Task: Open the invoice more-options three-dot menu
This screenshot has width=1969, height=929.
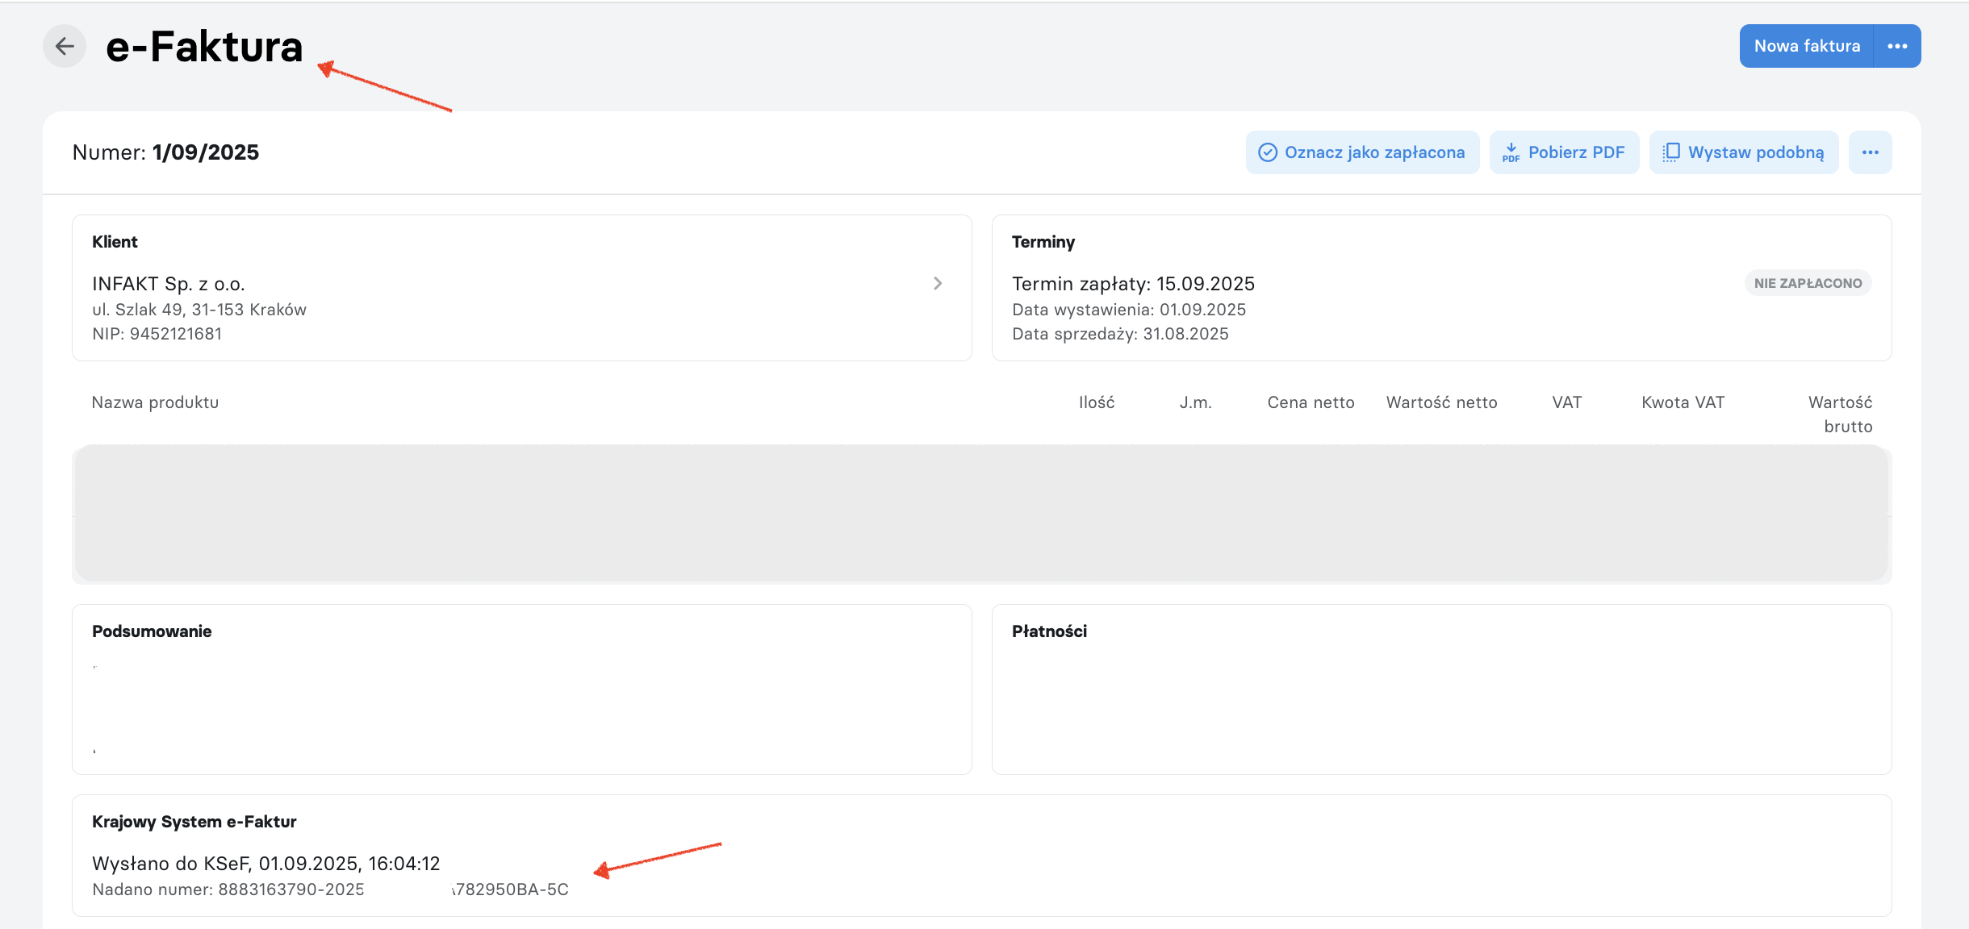Action: pos(1871,152)
